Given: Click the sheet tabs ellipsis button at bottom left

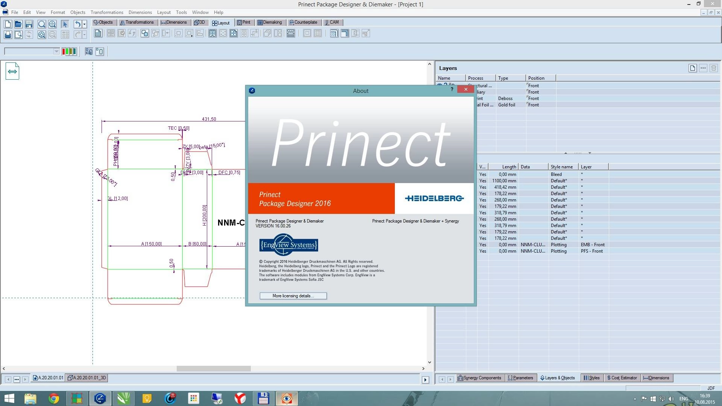Looking at the screenshot, I should coord(17,380).
